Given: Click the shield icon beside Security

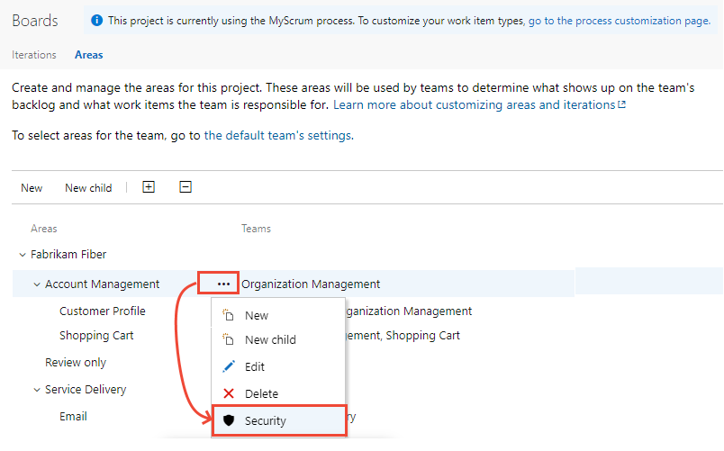Looking at the screenshot, I should (x=229, y=420).
